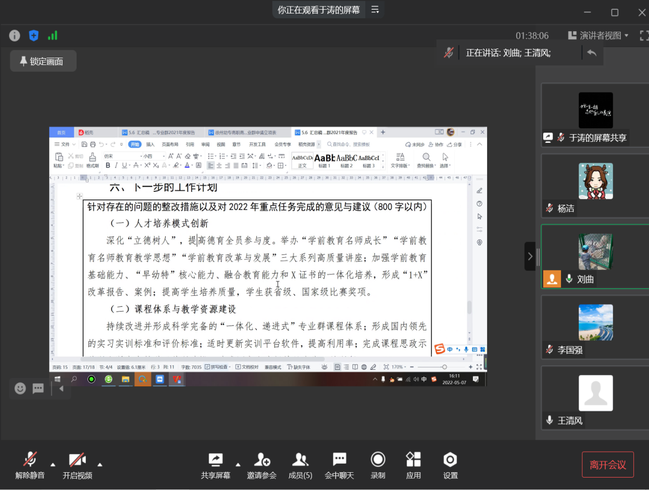Open menu beside 你正在观看于涛的屏幕
Screen dimensions: 649x490
click(x=375, y=10)
